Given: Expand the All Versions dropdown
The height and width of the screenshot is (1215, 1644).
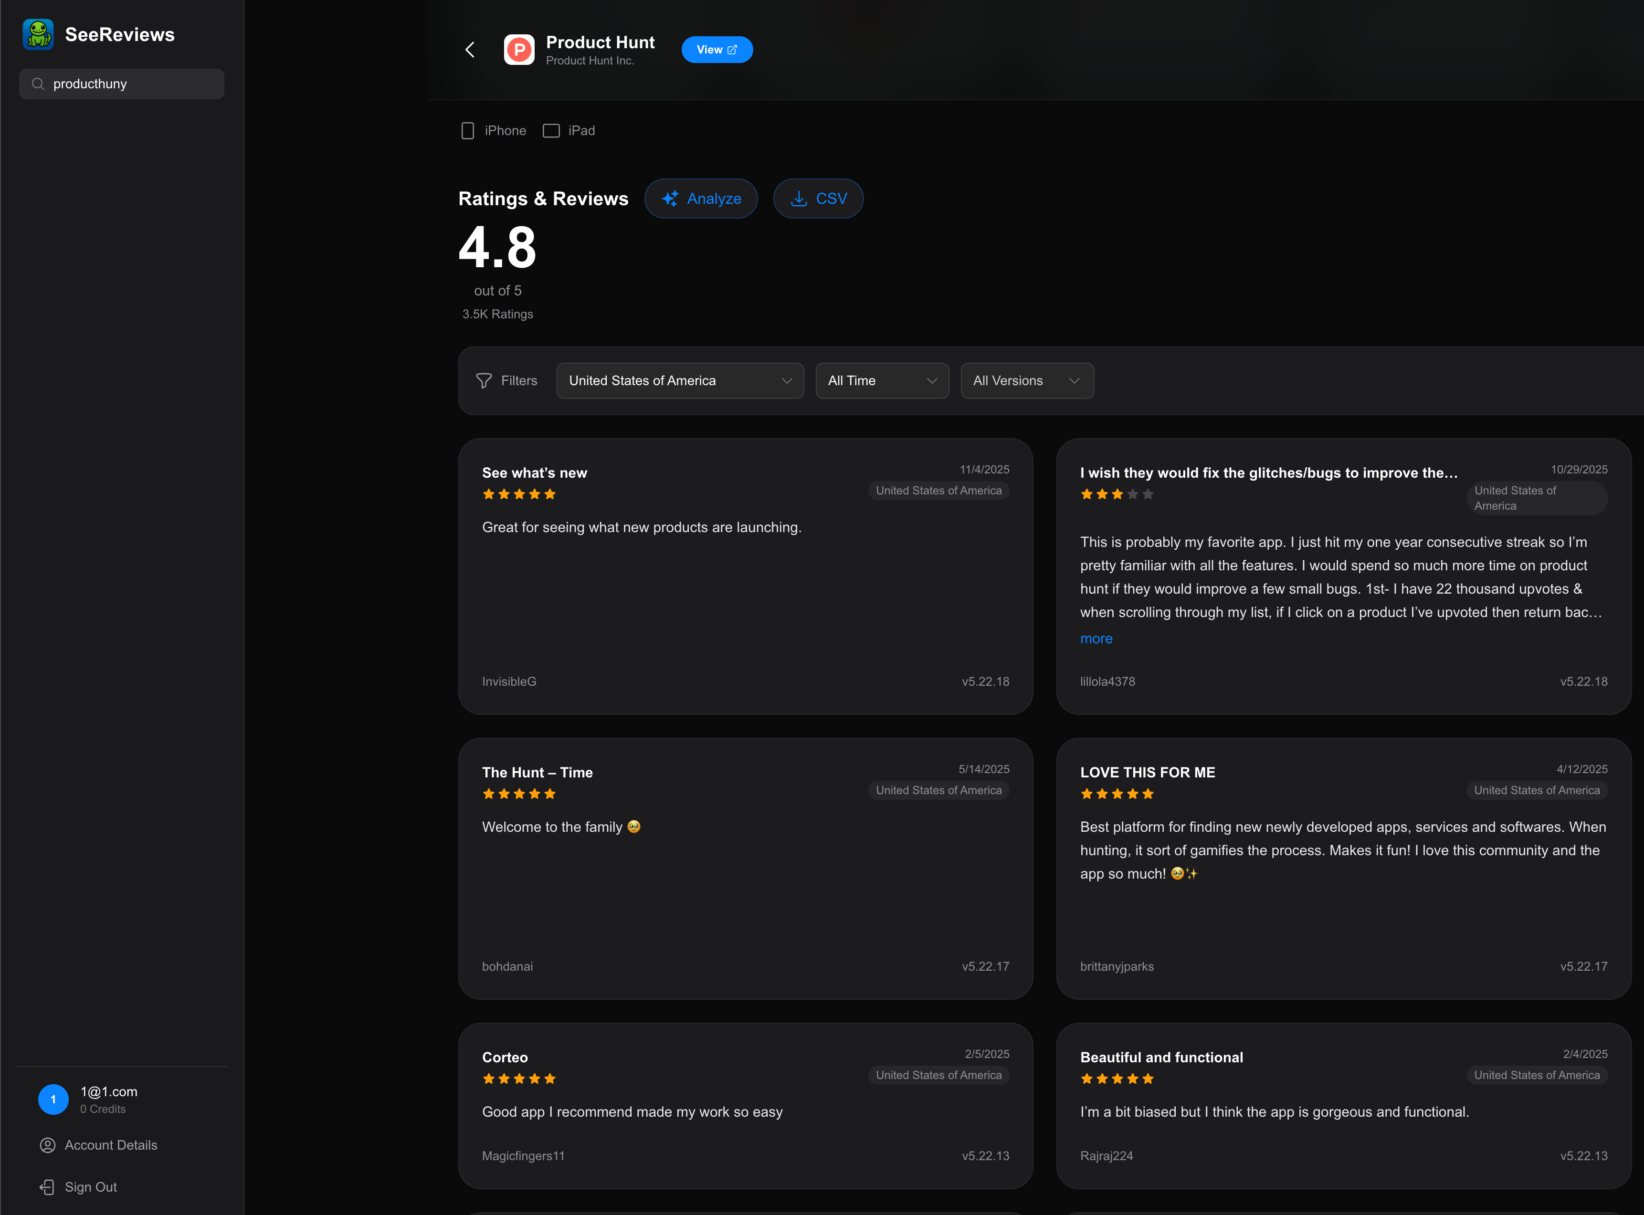Looking at the screenshot, I should [1027, 380].
